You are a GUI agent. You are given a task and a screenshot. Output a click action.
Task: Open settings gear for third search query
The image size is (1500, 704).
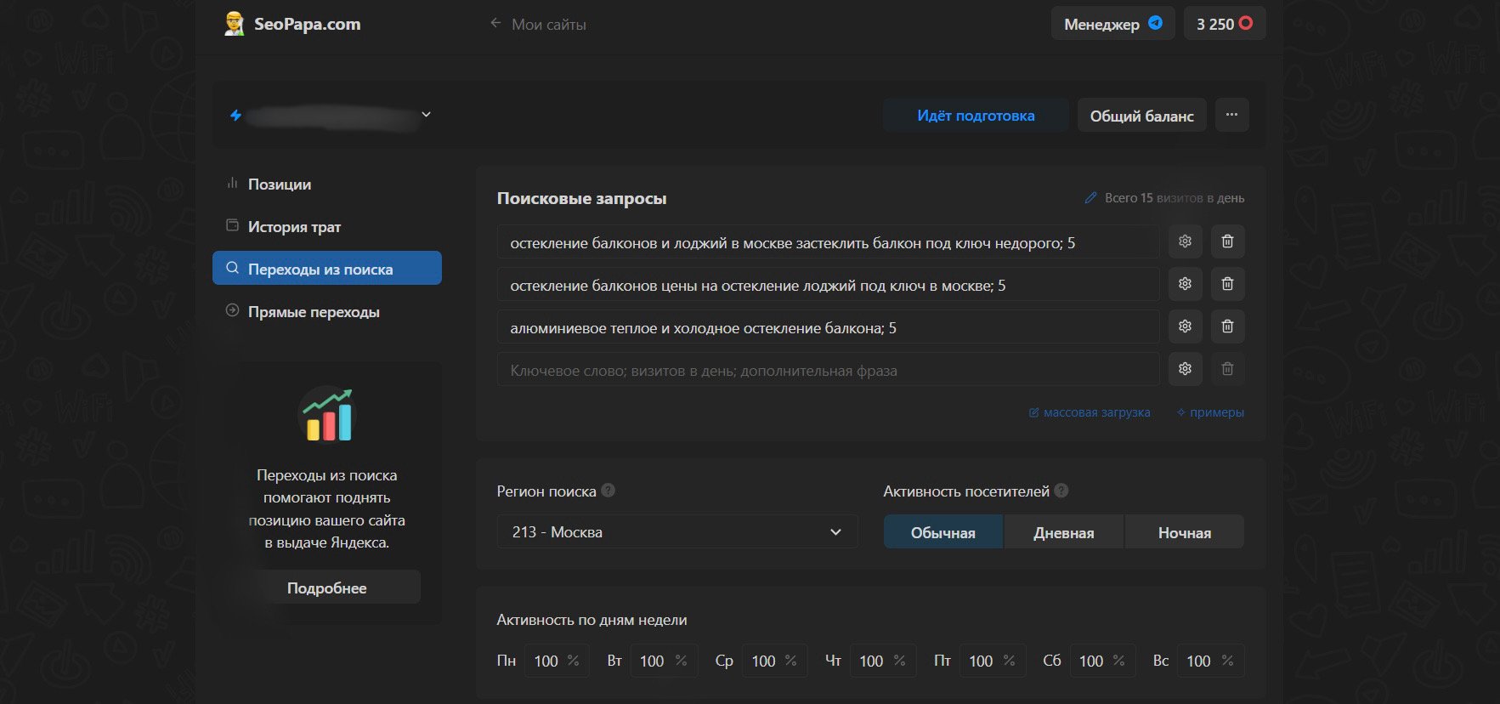[x=1185, y=326]
